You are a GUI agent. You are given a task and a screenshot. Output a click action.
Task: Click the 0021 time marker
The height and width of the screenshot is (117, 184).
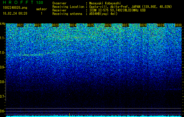(x=20, y=25)
